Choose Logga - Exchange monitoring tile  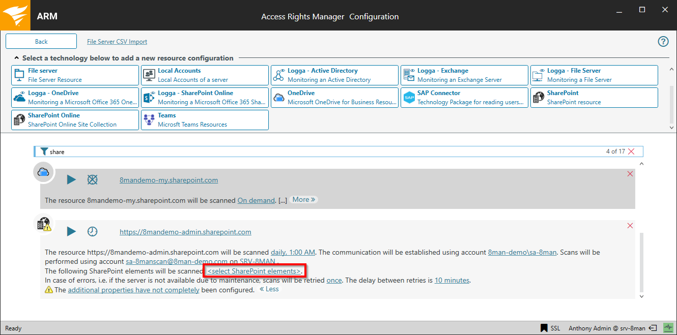pyautogui.click(x=464, y=75)
